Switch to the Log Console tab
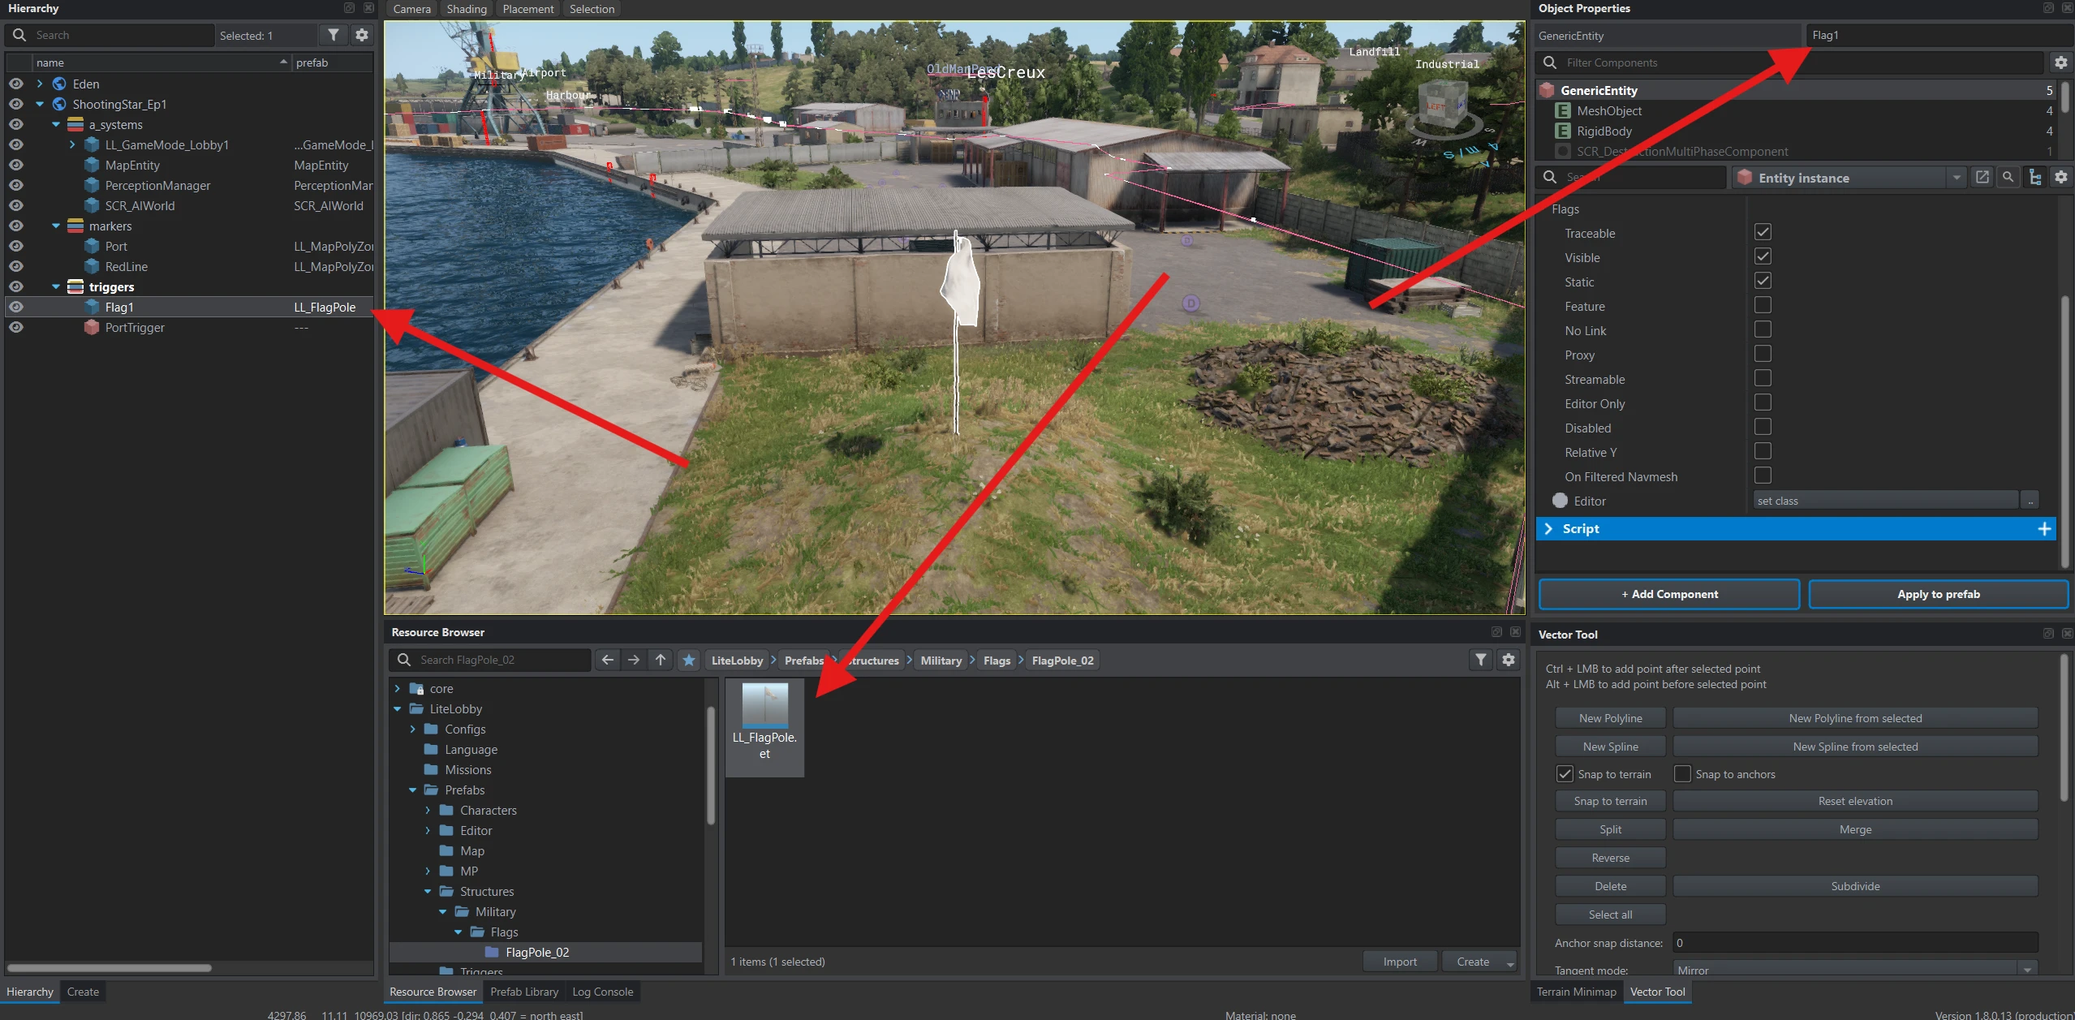The image size is (2075, 1020). click(603, 992)
